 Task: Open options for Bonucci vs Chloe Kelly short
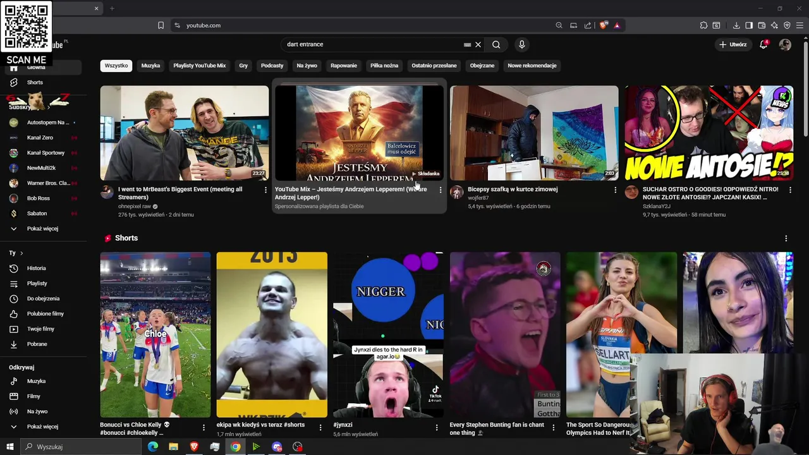tap(204, 428)
